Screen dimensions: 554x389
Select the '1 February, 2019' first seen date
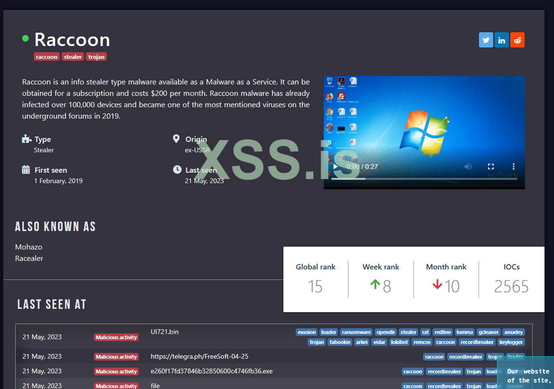coord(58,181)
